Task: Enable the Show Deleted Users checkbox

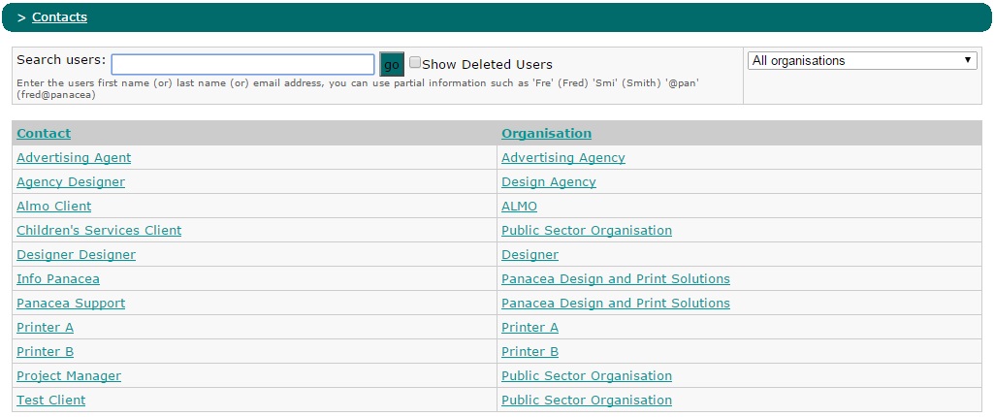Action: (x=415, y=62)
